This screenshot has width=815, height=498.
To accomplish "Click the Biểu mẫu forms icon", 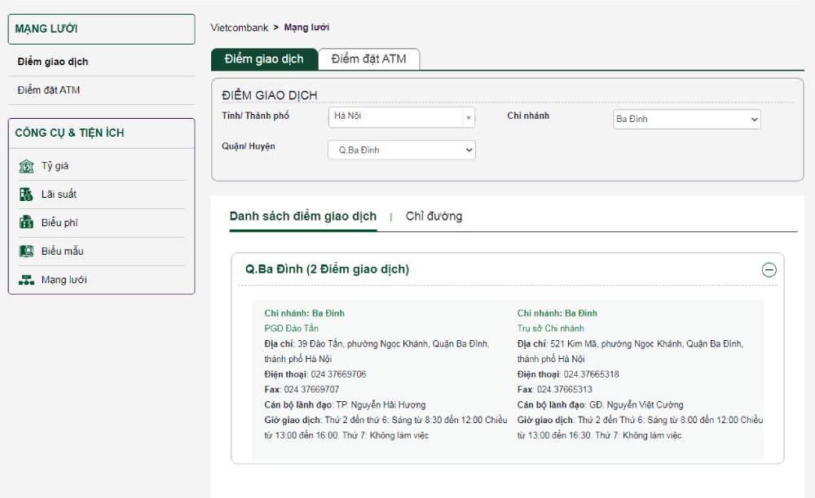I will coord(26,251).
